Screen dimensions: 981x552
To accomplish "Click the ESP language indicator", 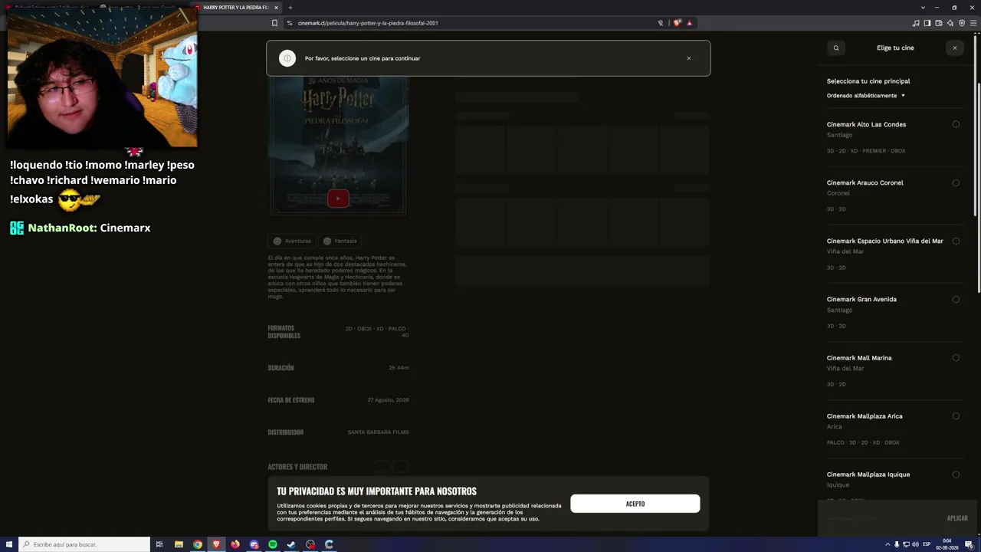I will (927, 544).
